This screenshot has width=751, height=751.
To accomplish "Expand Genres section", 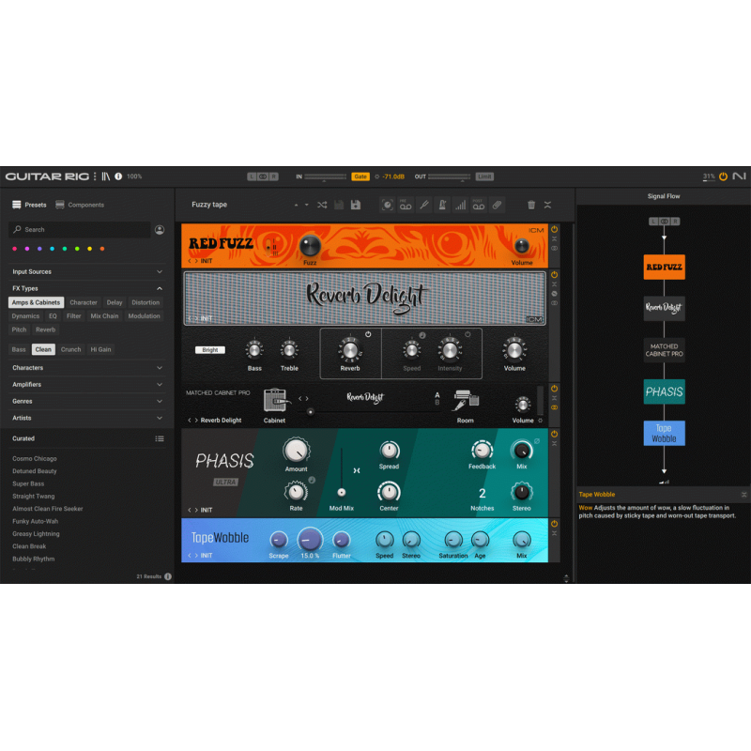I will click(86, 402).
